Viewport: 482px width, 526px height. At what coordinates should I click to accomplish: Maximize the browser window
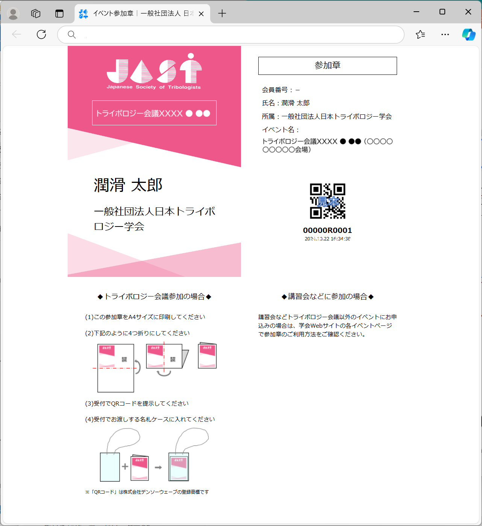[x=442, y=12]
